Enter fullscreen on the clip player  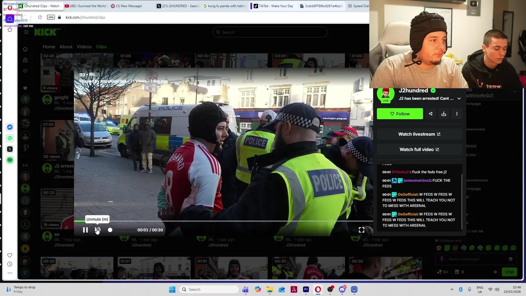pos(361,230)
